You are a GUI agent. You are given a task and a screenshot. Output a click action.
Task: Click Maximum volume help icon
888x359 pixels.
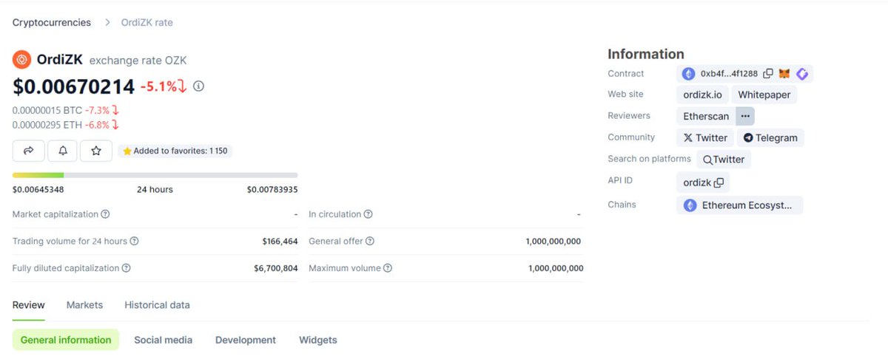(387, 268)
